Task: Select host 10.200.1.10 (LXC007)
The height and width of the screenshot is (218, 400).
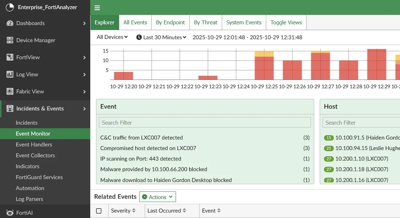Action: [x=362, y=158]
